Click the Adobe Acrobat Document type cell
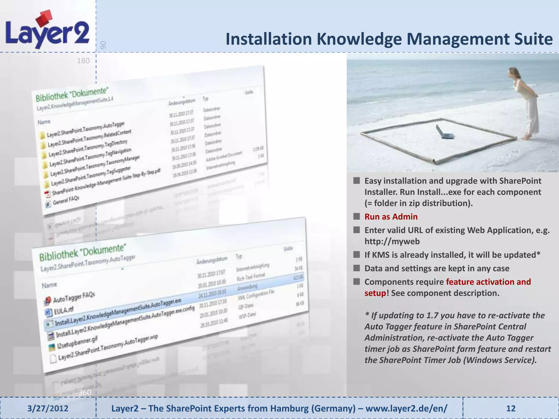559x419 pixels. pyautogui.click(x=224, y=156)
